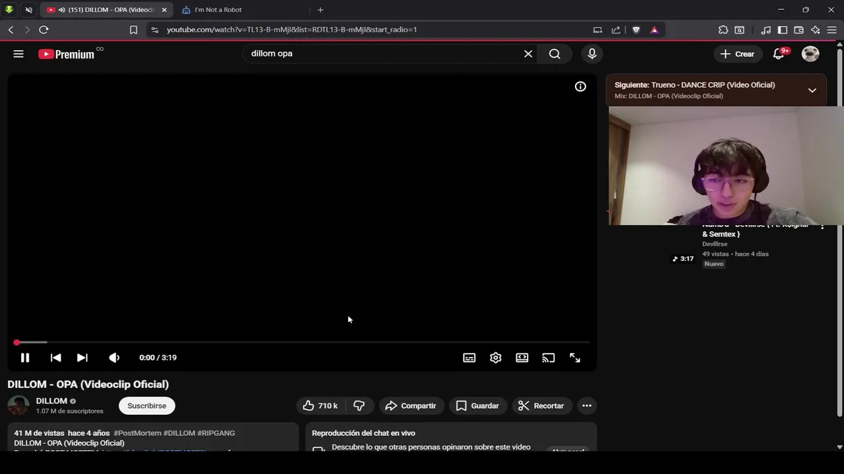Screen dimensions: 844x474
Task: Open the YouTube guide hamburger menu
Action: tap(18, 54)
